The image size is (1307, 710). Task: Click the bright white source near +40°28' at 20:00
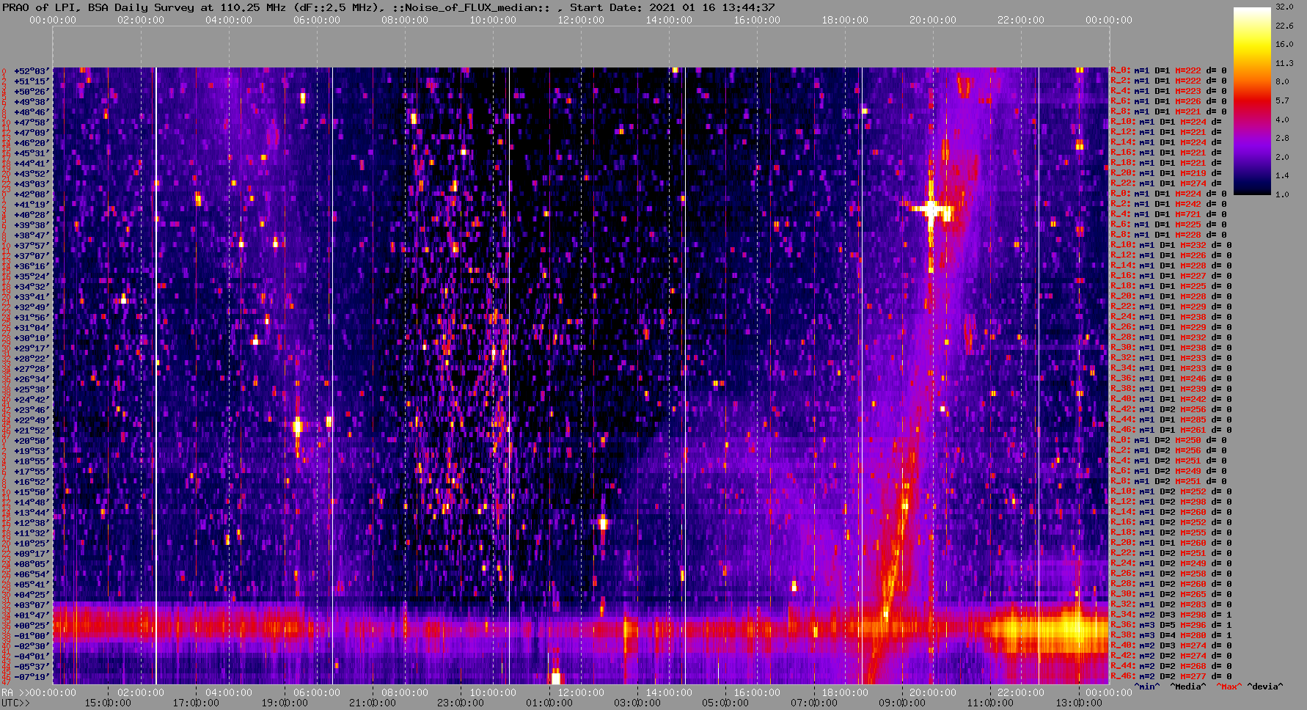point(931,210)
